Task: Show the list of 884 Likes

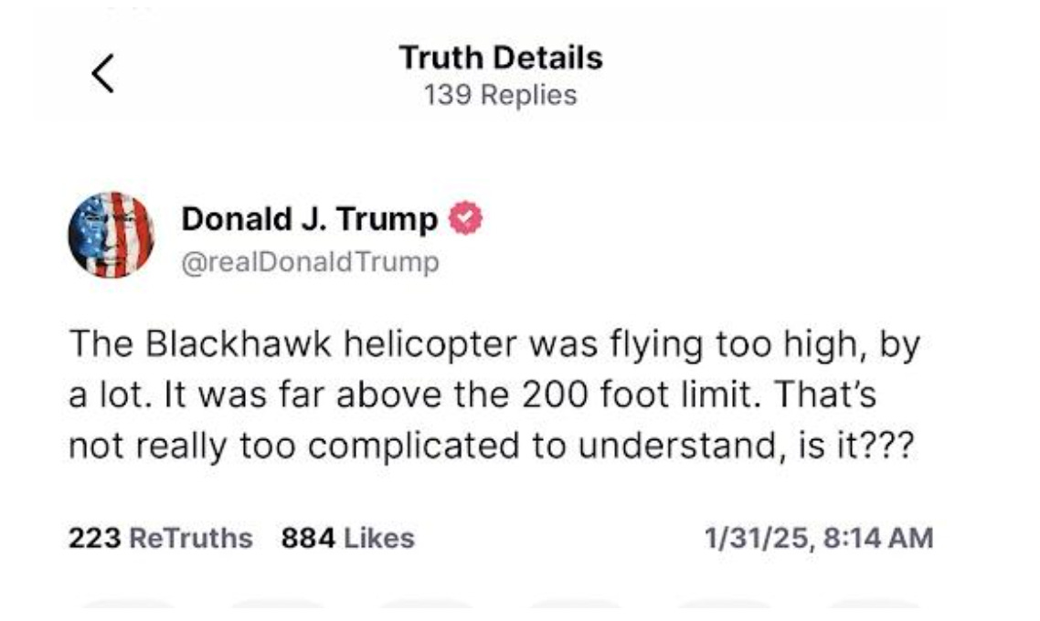Action: pyautogui.click(x=347, y=538)
